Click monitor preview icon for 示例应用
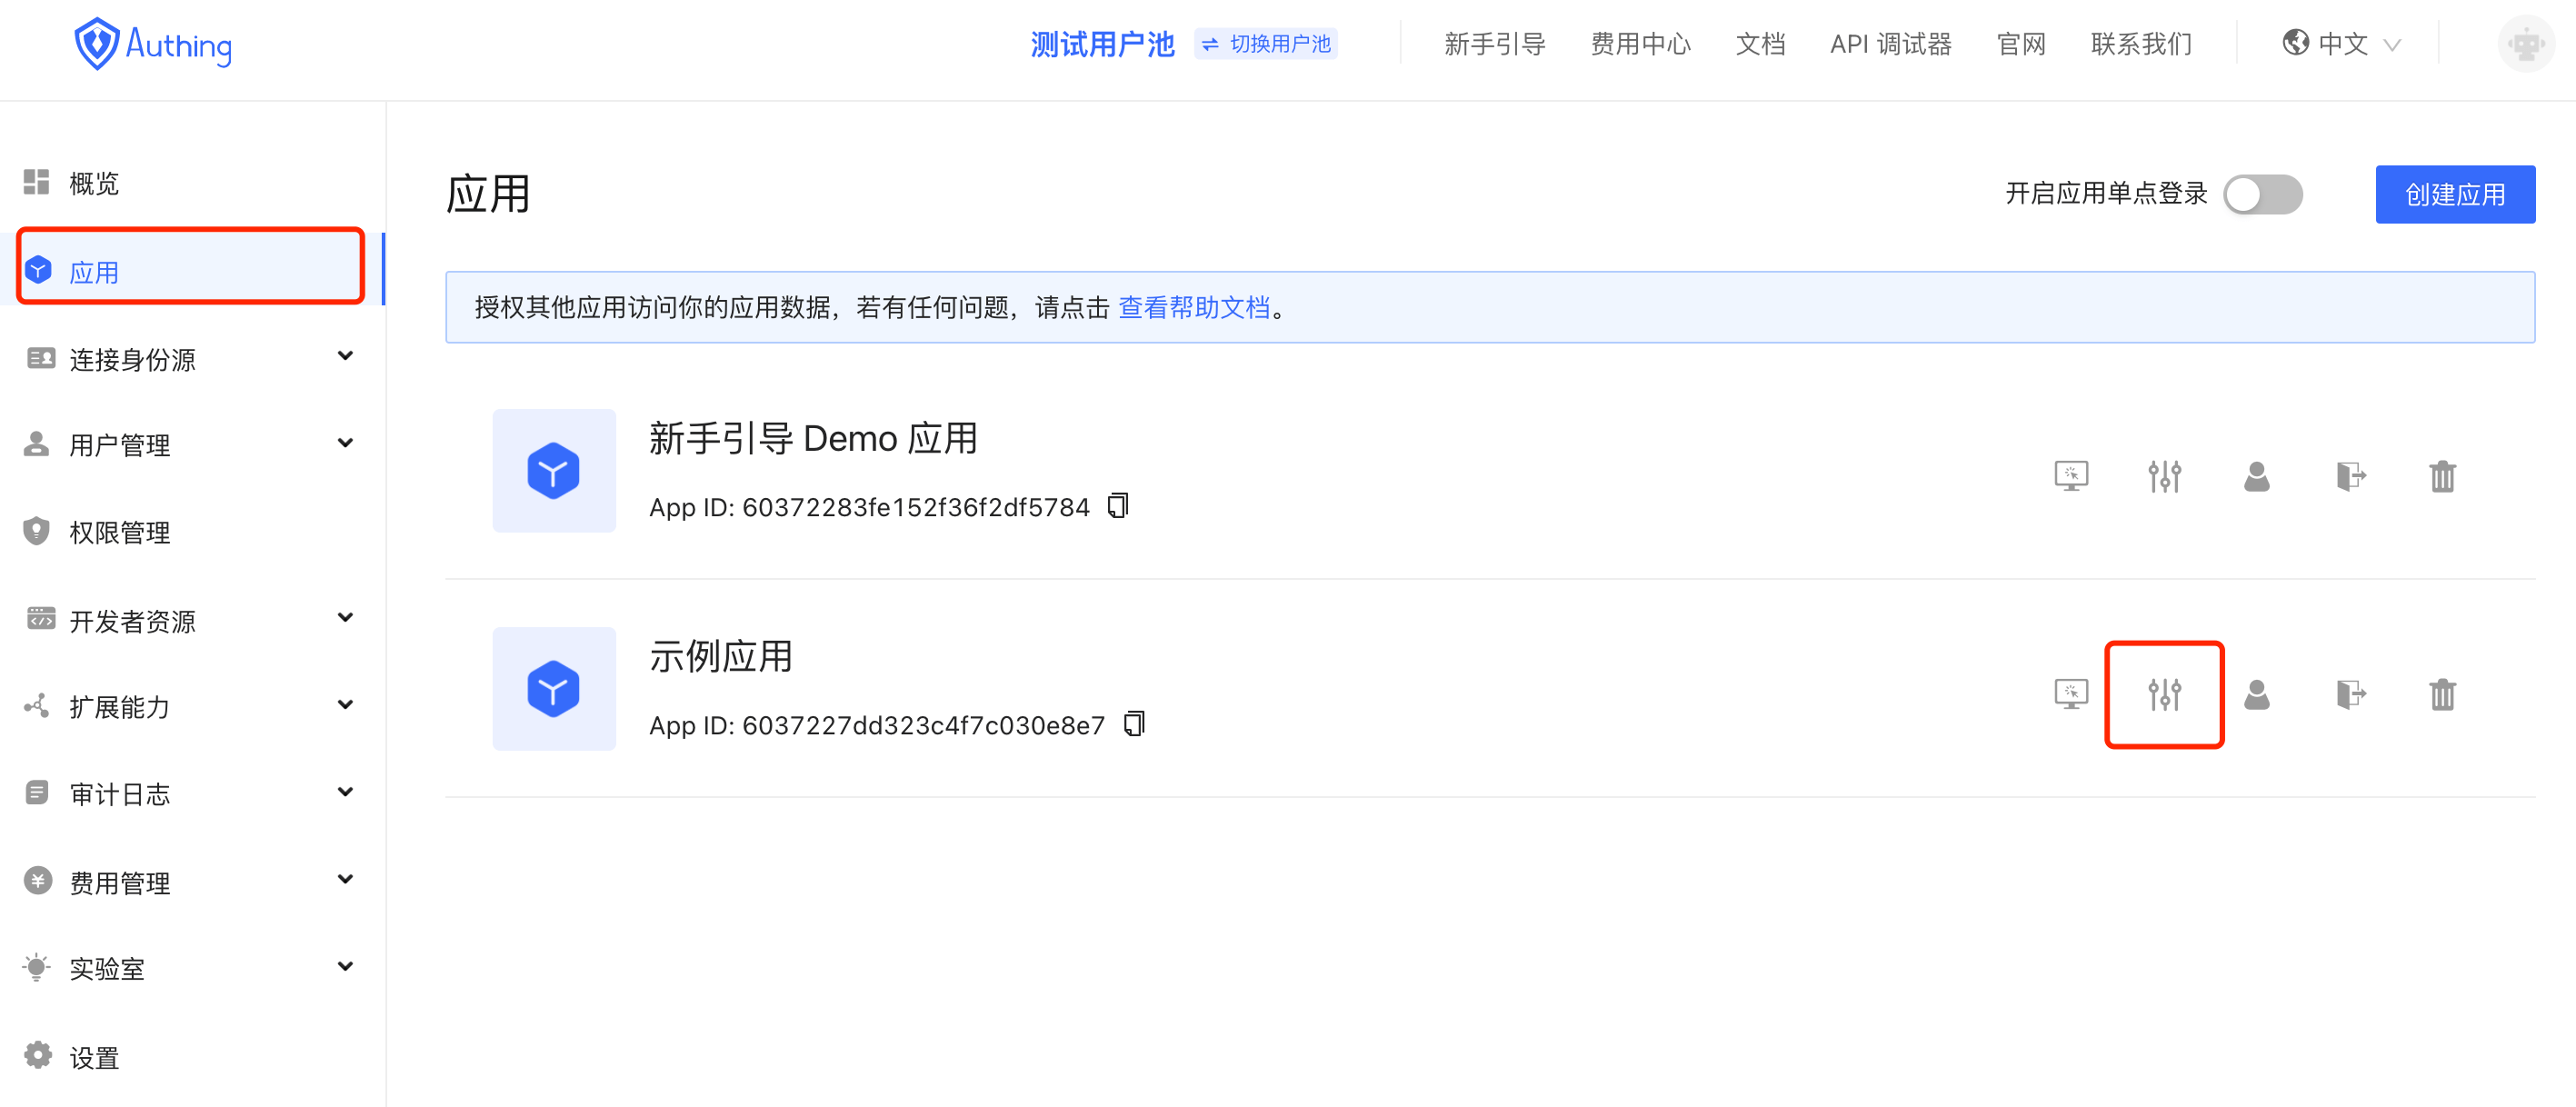Viewport: 2576px width, 1107px height. [x=2071, y=694]
